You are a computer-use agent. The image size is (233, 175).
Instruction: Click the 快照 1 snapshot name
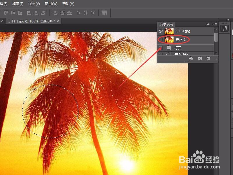(x=181, y=39)
